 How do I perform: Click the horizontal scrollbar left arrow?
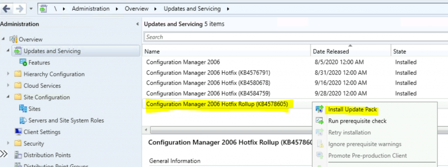pyautogui.click(x=146, y=130)
